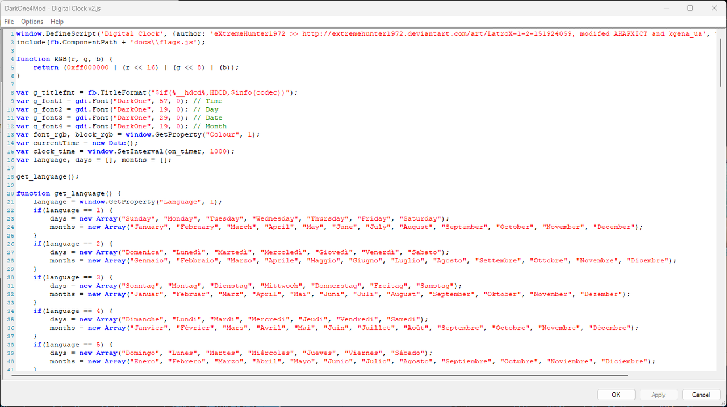Click the OK button
The width and height of the screenshot is (727, 407).
(x=616, y=395)
